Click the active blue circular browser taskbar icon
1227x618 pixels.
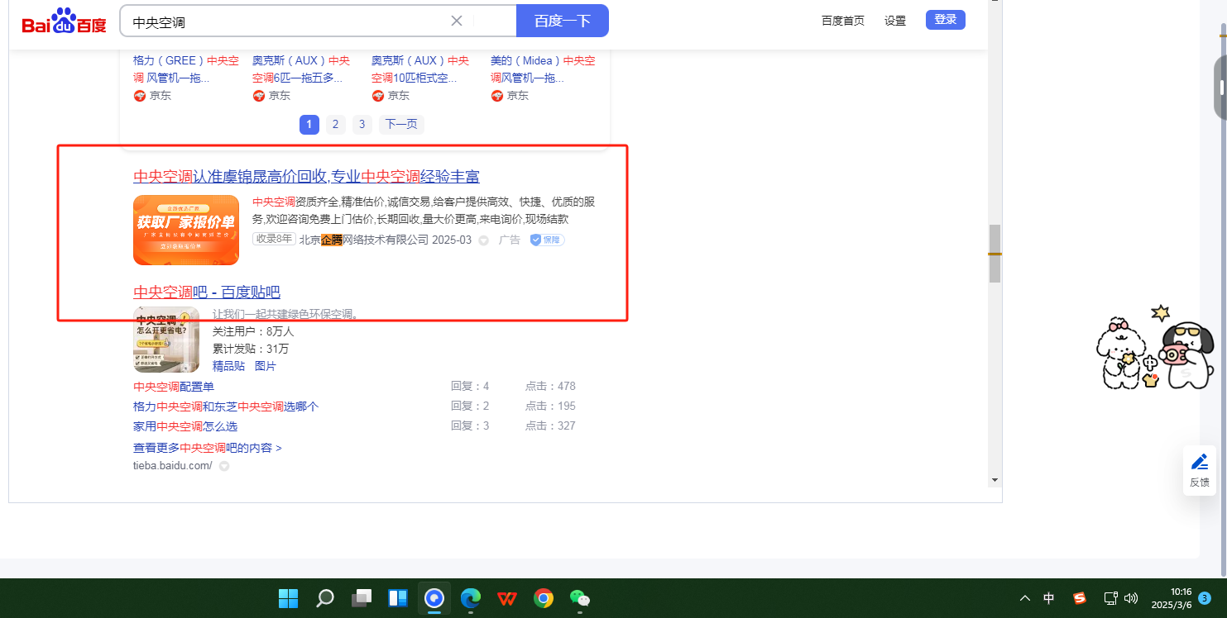click(434, 598)
